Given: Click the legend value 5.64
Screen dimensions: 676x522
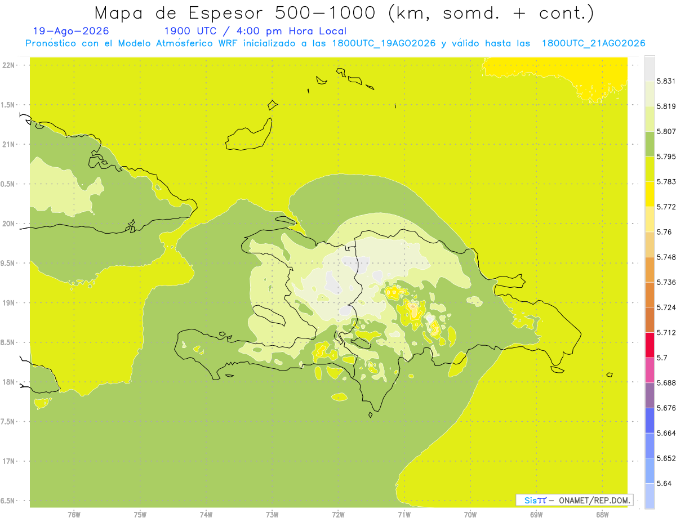Looking at the screenshot, I should tap(664, 483).
